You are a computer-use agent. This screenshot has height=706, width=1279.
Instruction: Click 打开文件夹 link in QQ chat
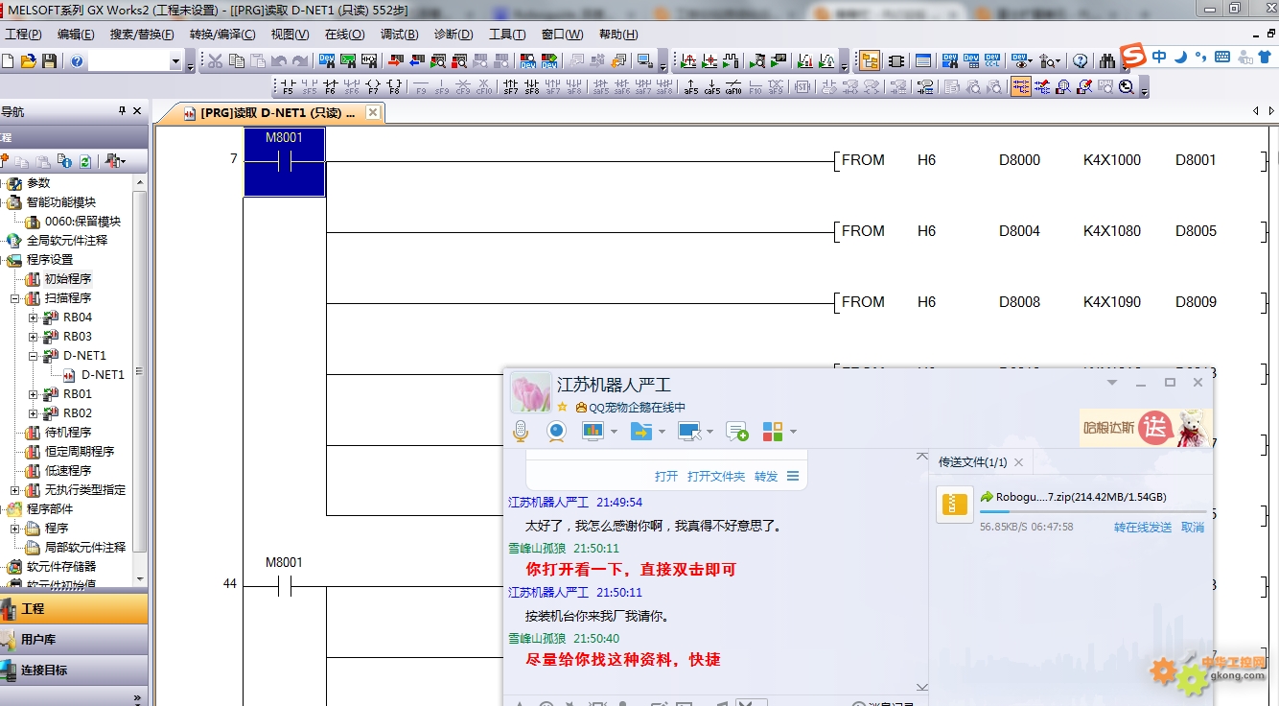pos(715,477)
